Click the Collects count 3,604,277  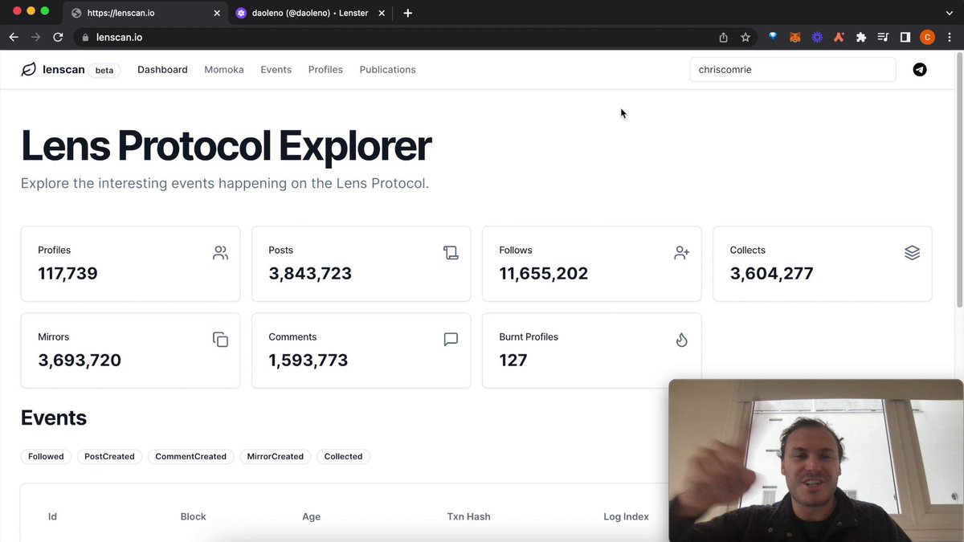tap(771, 273)
